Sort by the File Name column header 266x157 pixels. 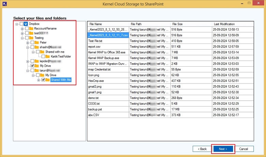pyautogui.click(x=108, y=24)
